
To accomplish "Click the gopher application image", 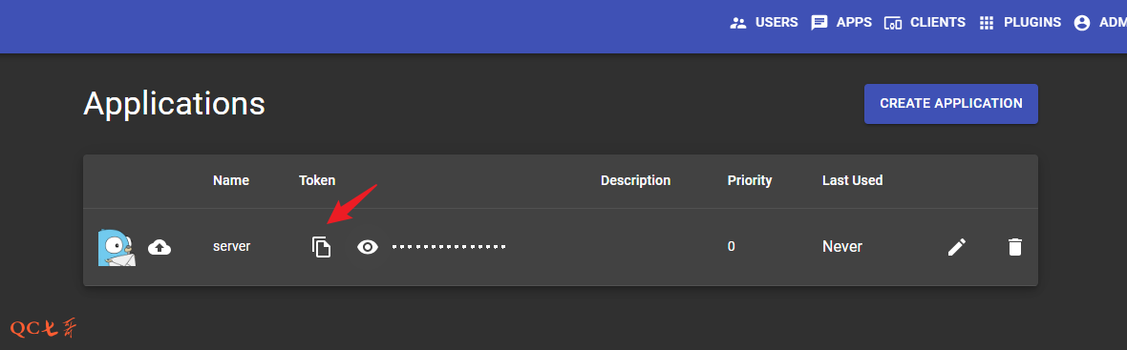I will click(117, 248).
